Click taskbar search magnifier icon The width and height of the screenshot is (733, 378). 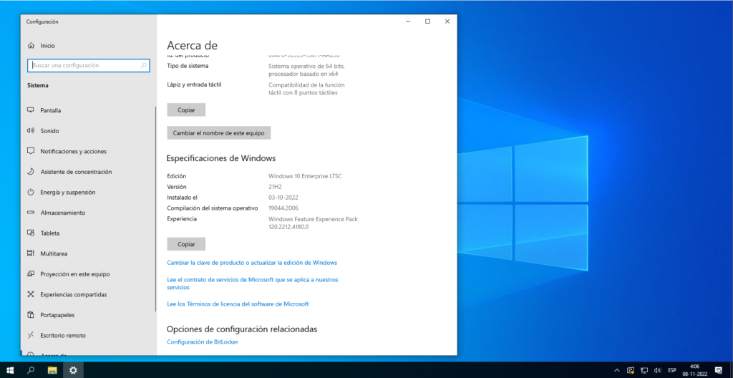tap(31, 370)
